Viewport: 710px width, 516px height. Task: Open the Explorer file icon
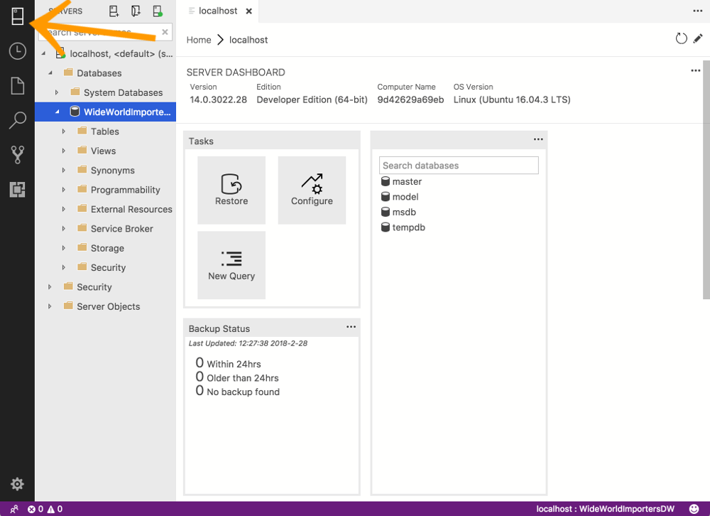17,86
